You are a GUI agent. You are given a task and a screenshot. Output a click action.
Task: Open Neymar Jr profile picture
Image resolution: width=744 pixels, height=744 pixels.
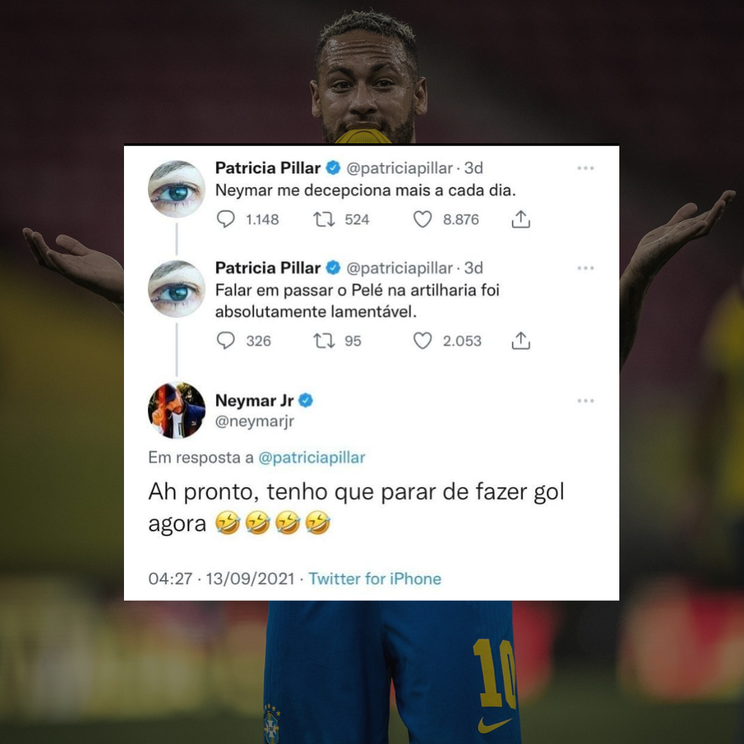176,410
